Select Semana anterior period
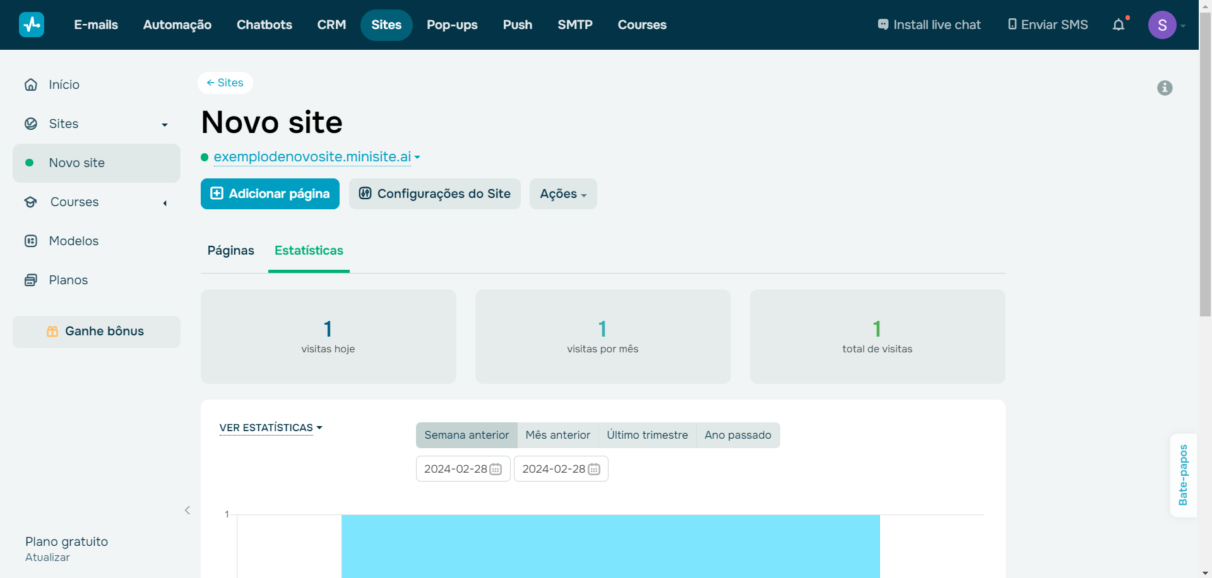Image resolution: width=1212 pixels, height=578 pixels. (x=466, y=435)
